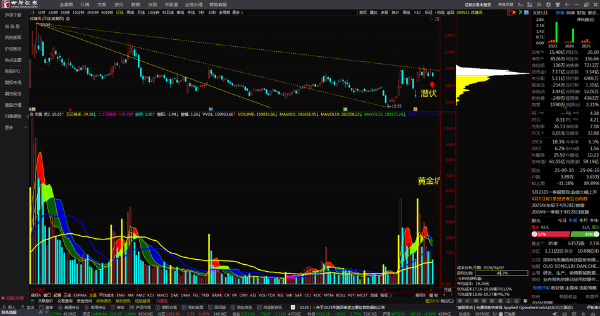Image resolution: width=600 pixels, height=316 pixels.
Task: Expand the arrow after 高低 indicator tab
Action: [391, 295]
